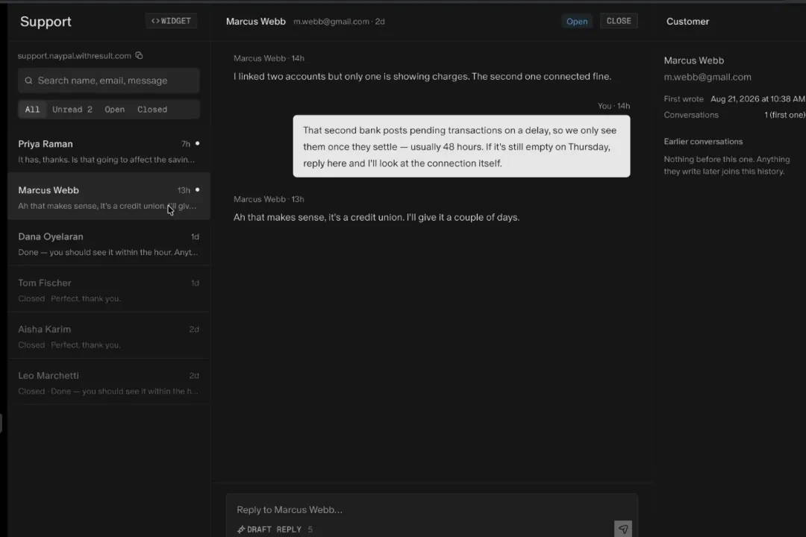Click the "Earlier conversations" label

(x=703, y=141)
